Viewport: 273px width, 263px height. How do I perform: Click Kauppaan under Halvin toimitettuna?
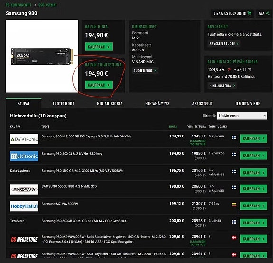(99, 85)
